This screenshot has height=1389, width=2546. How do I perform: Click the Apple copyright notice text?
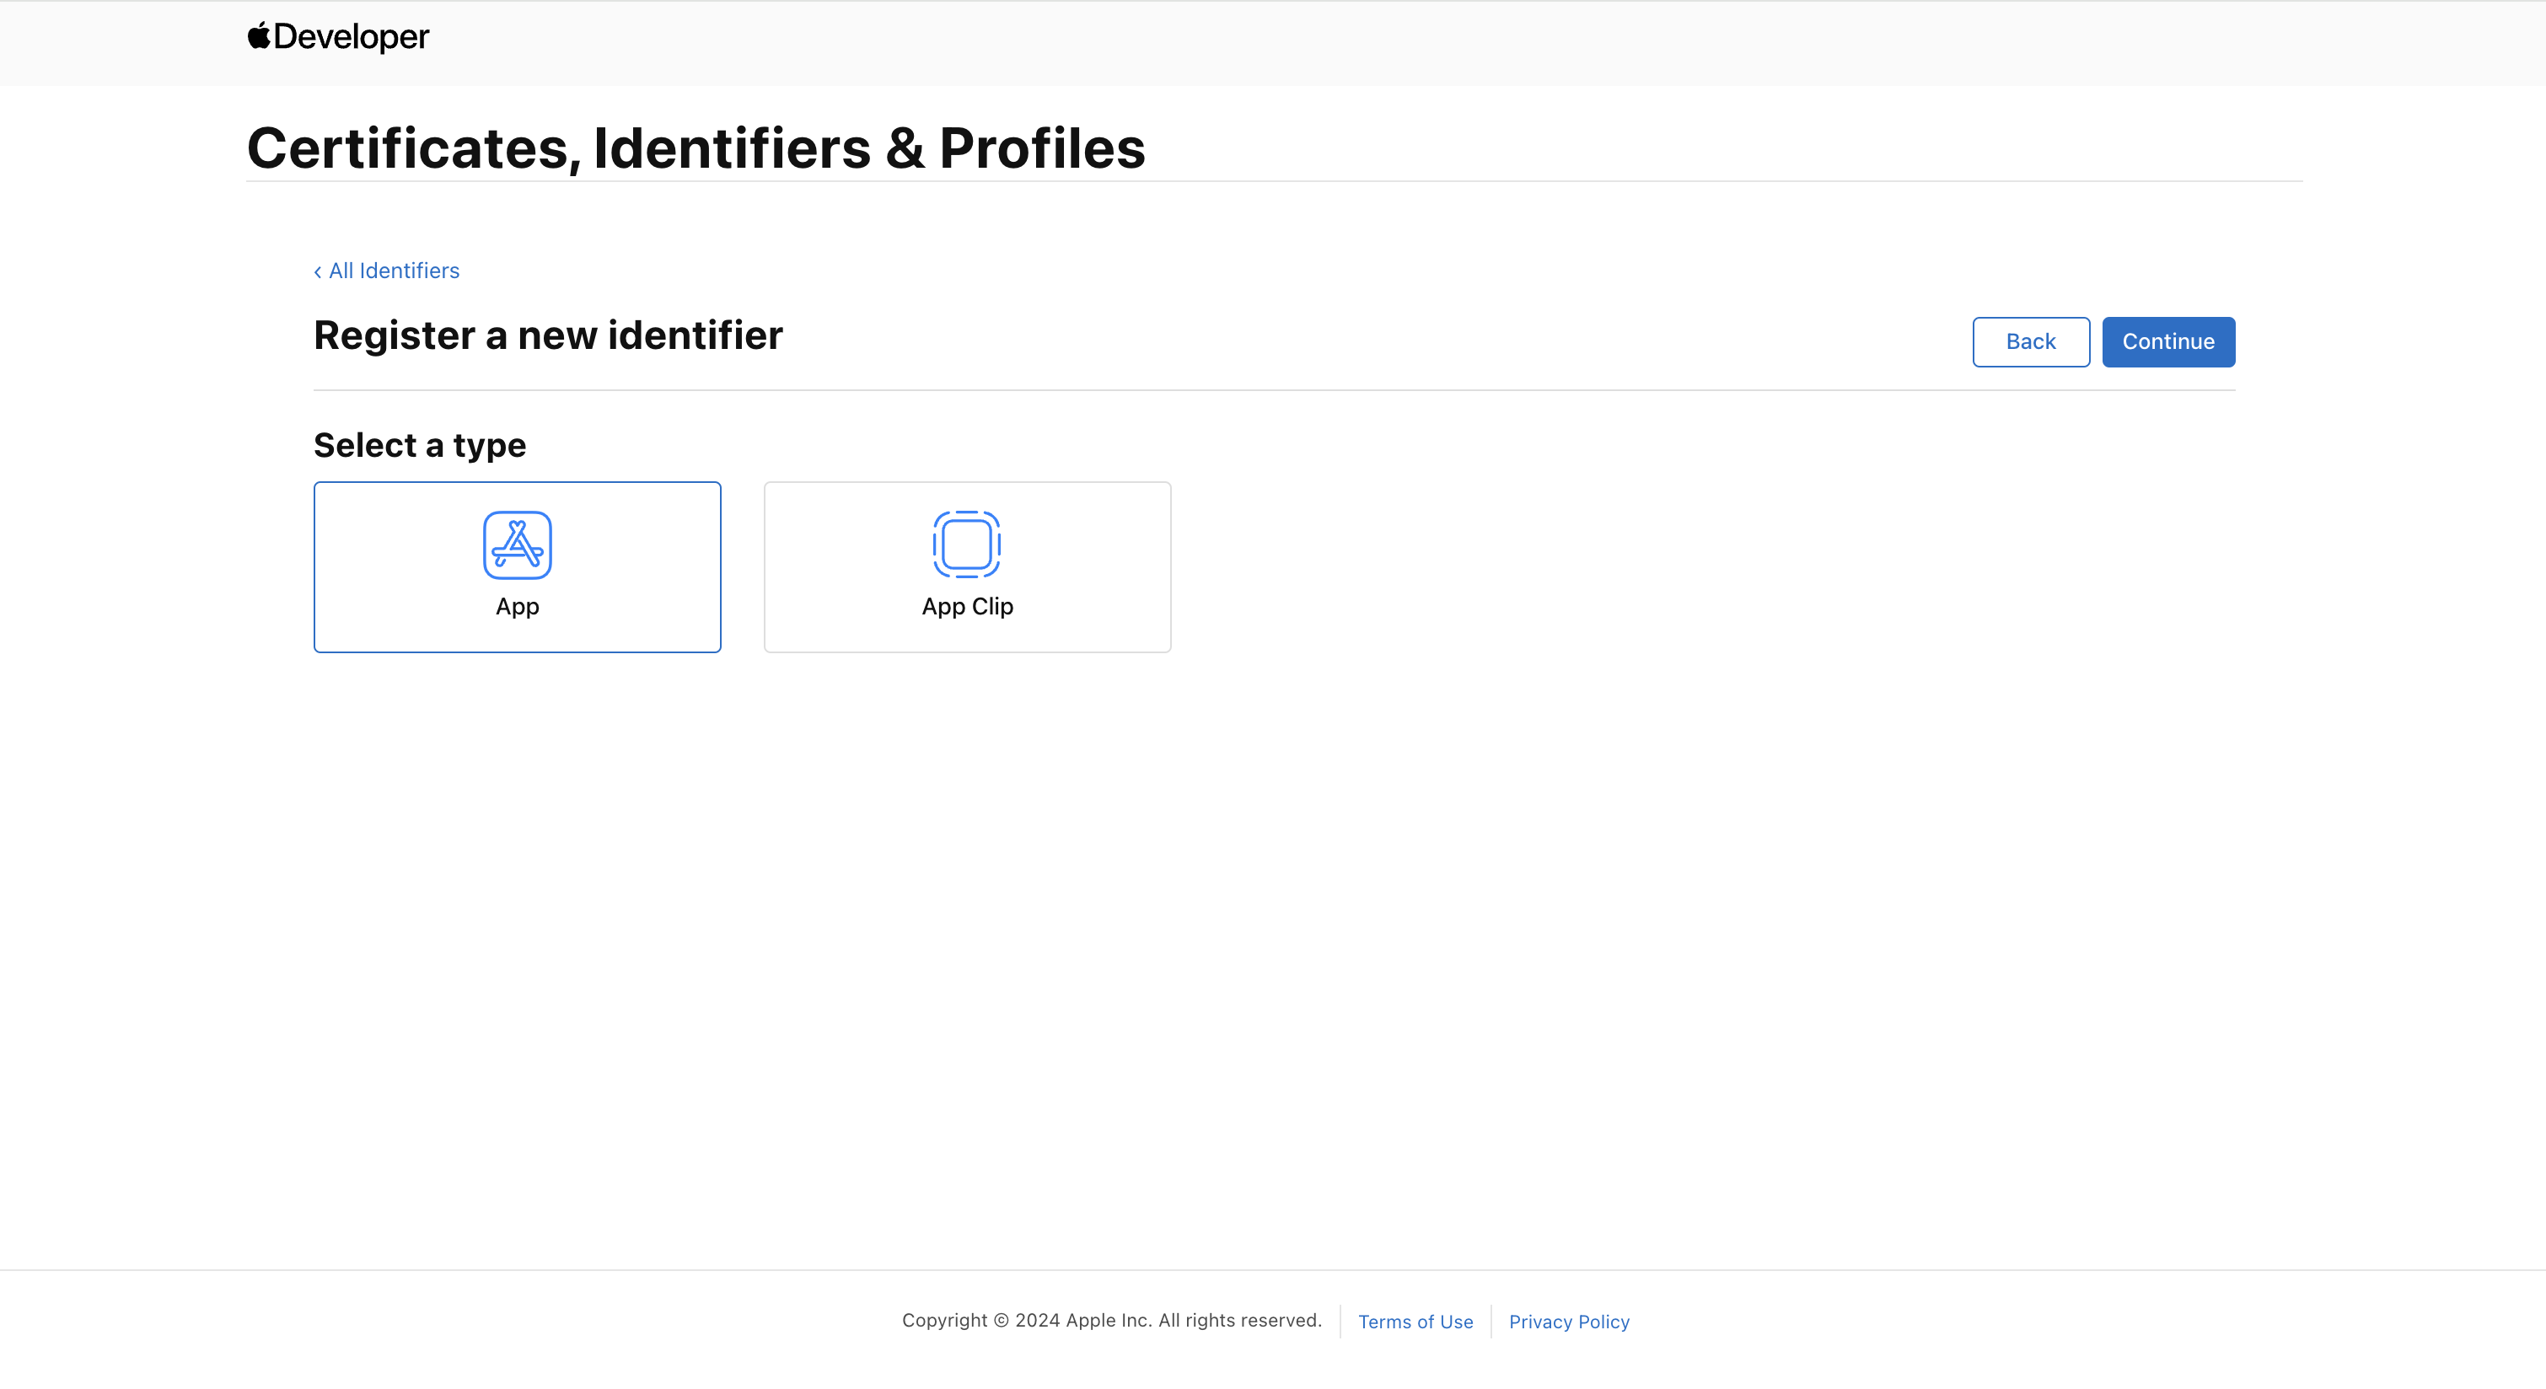[1111, 1321]
